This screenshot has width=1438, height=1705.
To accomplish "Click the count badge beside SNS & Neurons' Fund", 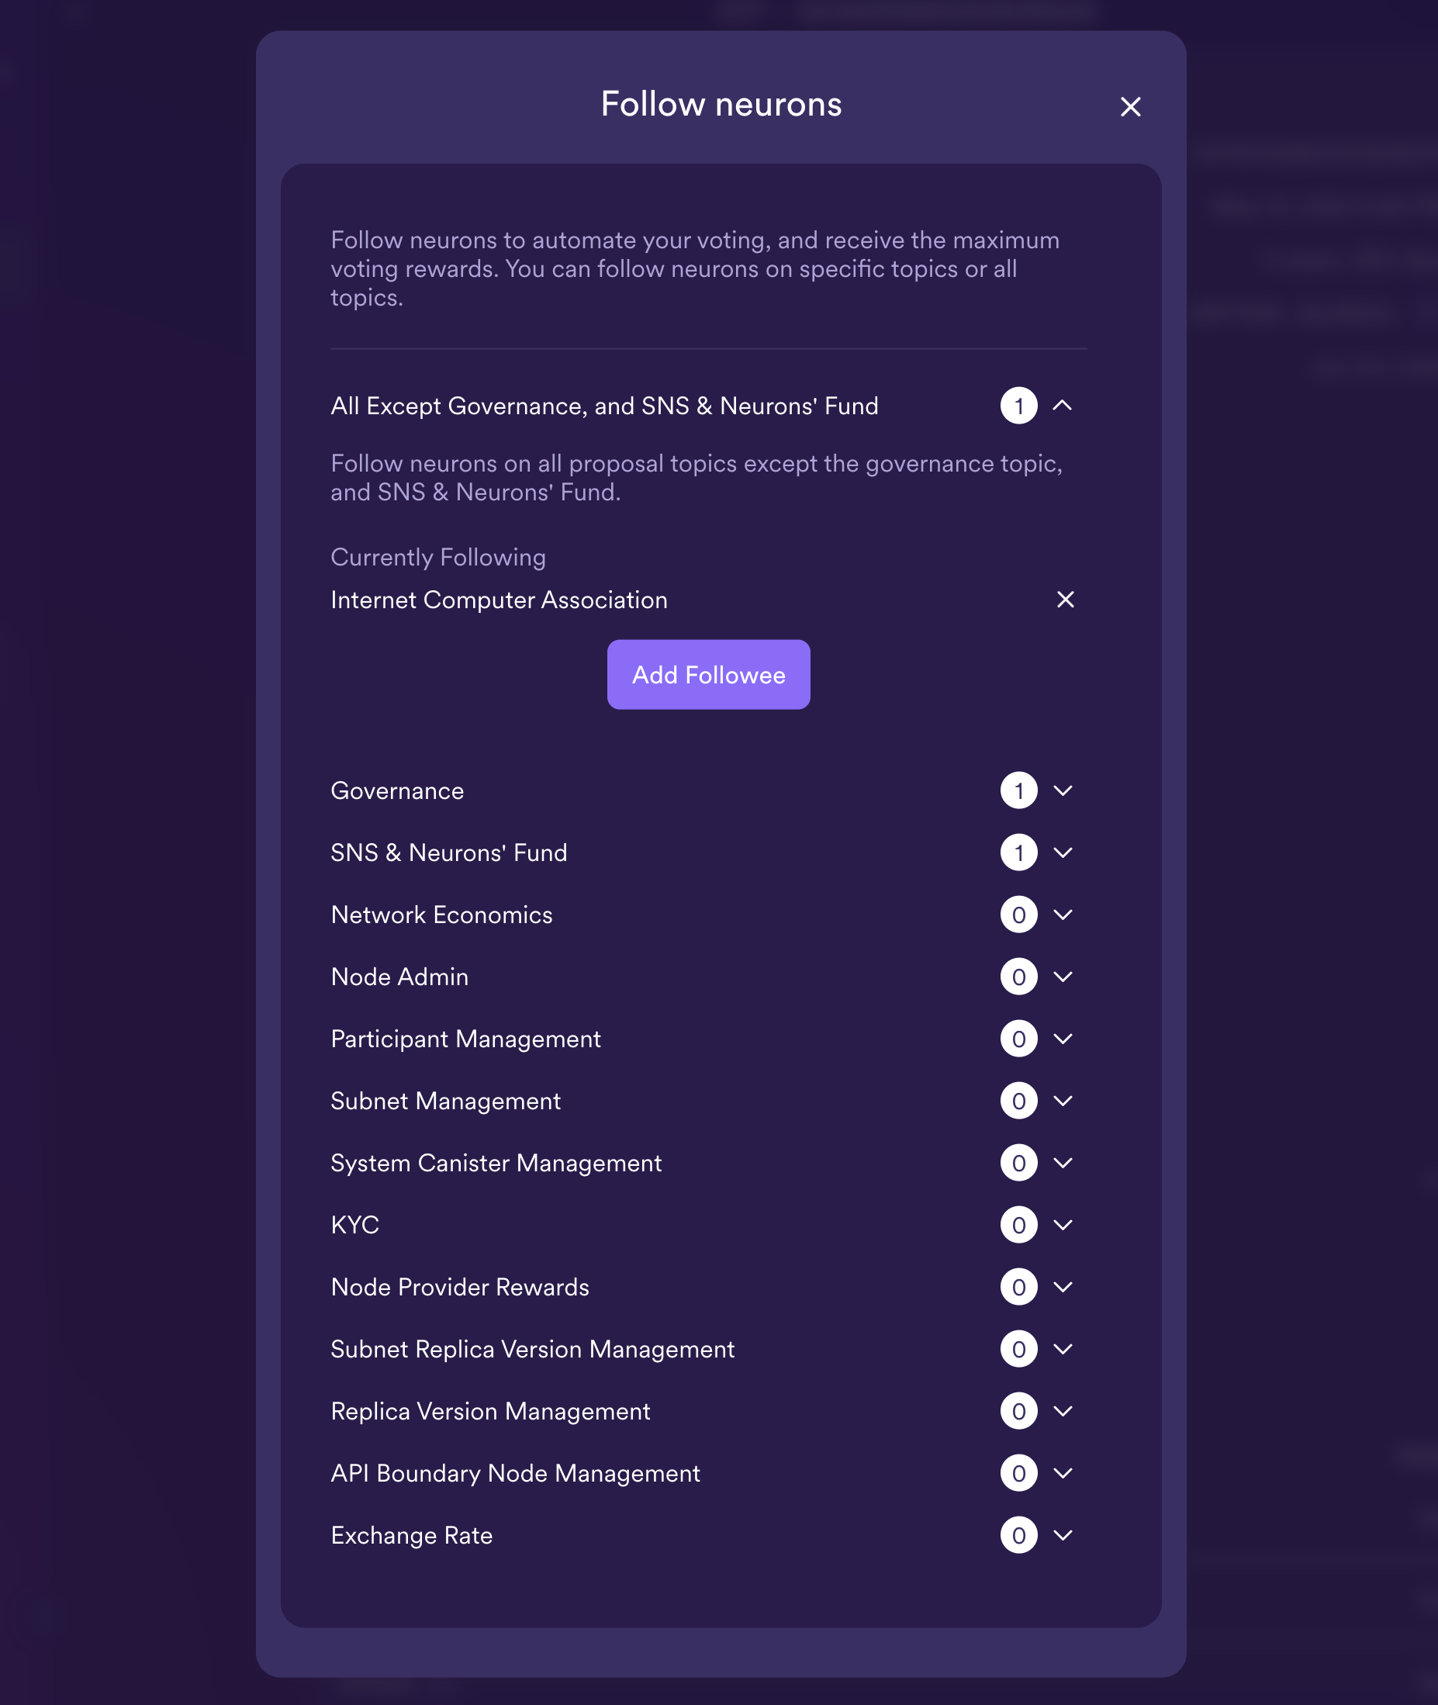I will tap(1018, 852).
